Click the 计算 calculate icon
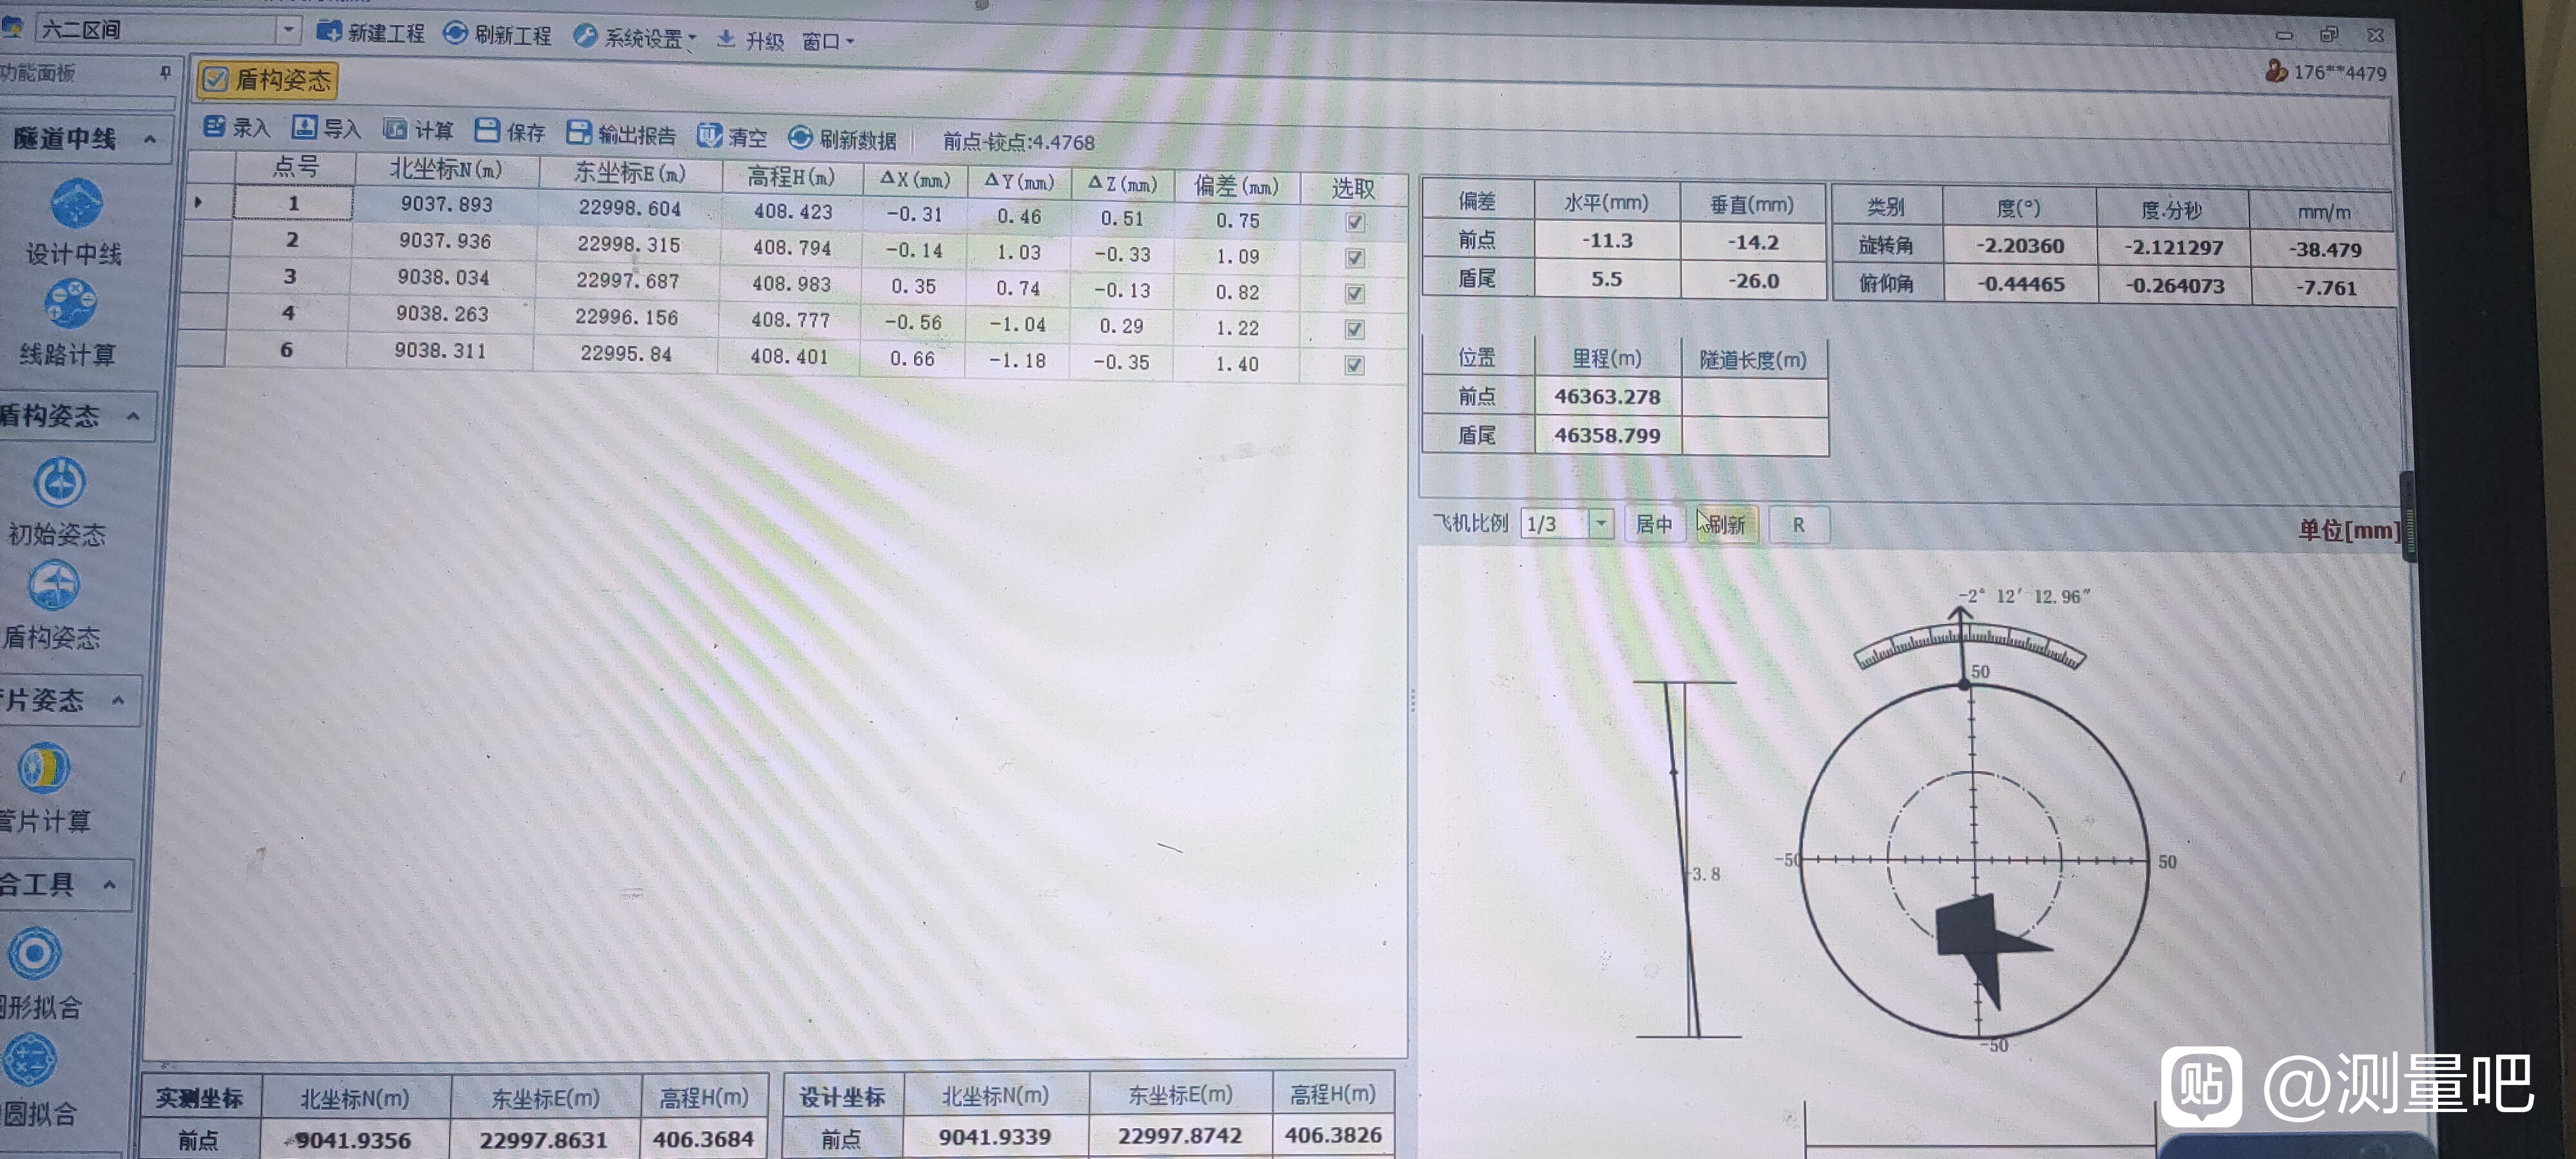2576x1159 pixels. click(x=395, y=129)
